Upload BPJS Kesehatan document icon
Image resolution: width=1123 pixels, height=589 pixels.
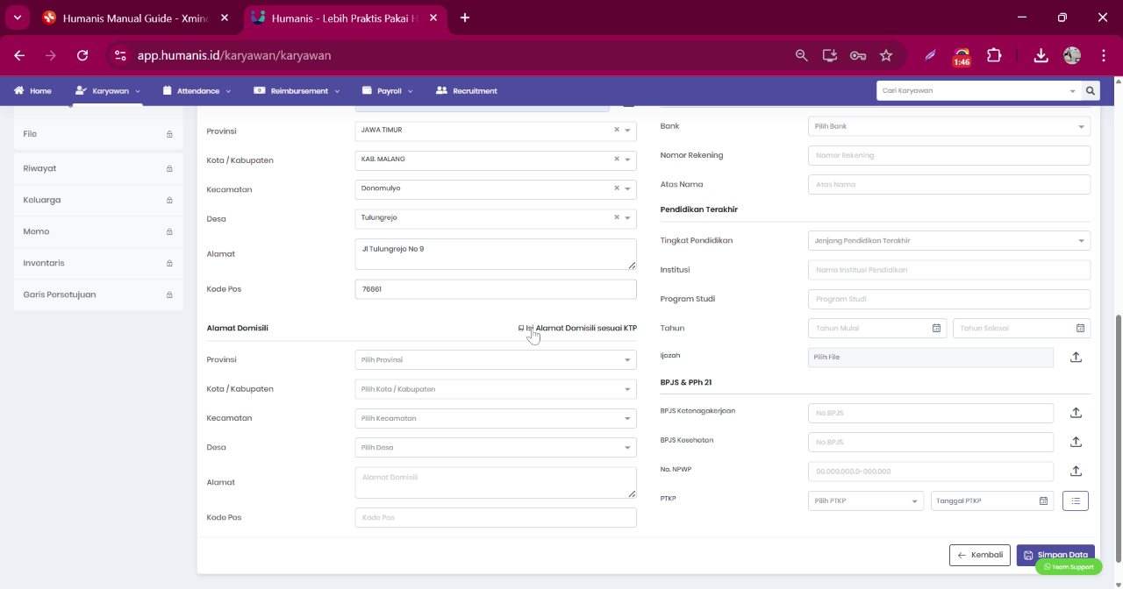pyautogui.click(x=1076, y=442)
